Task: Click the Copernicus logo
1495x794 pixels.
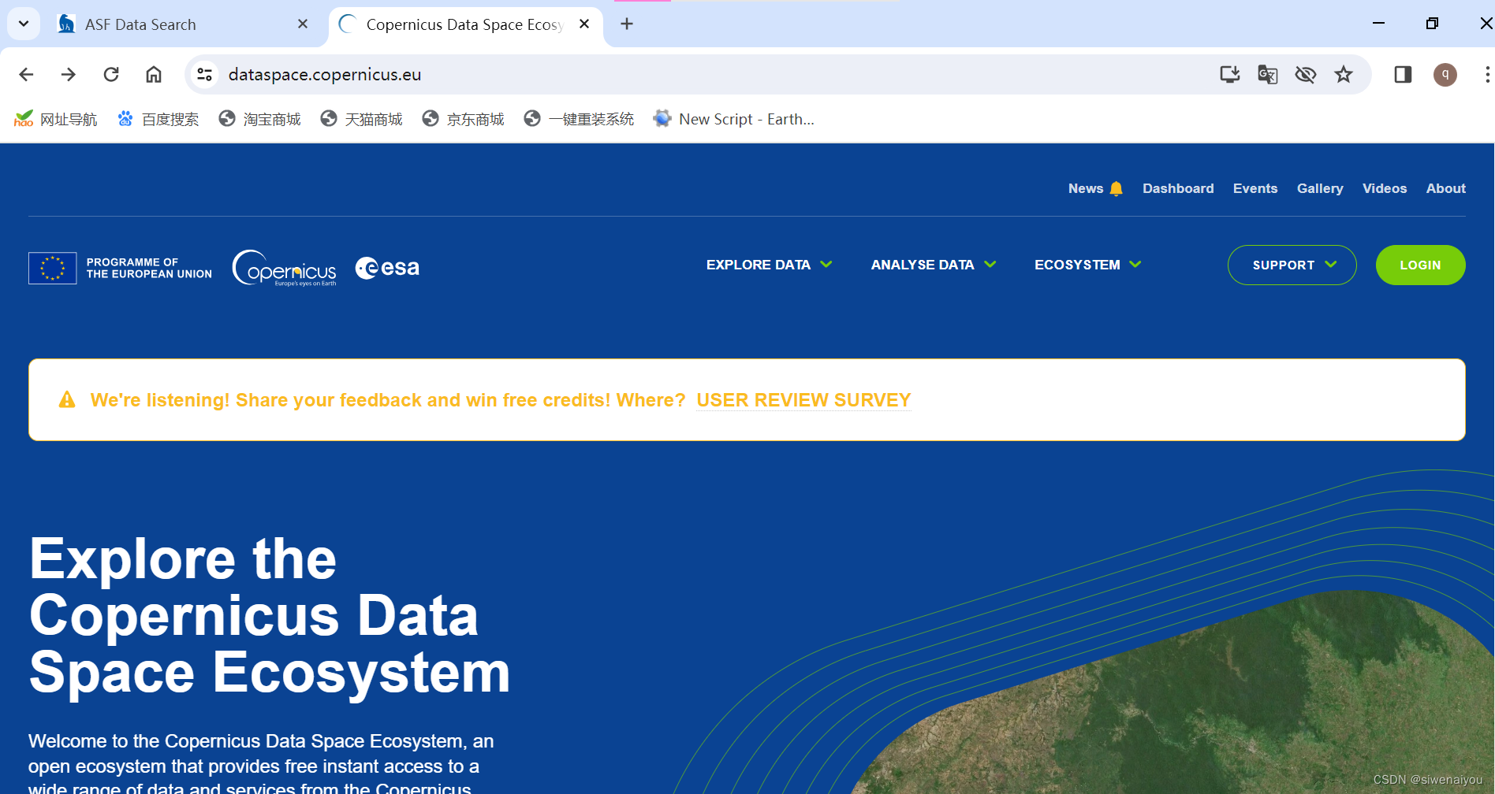Action: 285,268
